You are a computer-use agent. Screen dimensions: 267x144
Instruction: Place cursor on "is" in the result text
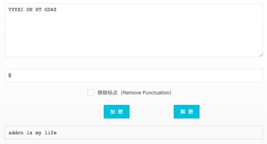point(29,133)
